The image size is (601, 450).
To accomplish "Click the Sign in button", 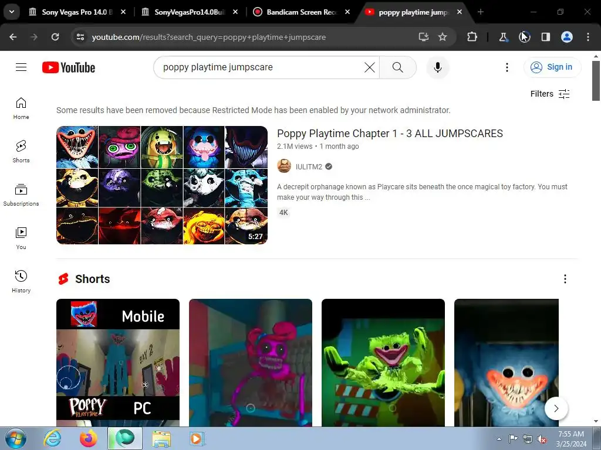I will tap(552, 67).
